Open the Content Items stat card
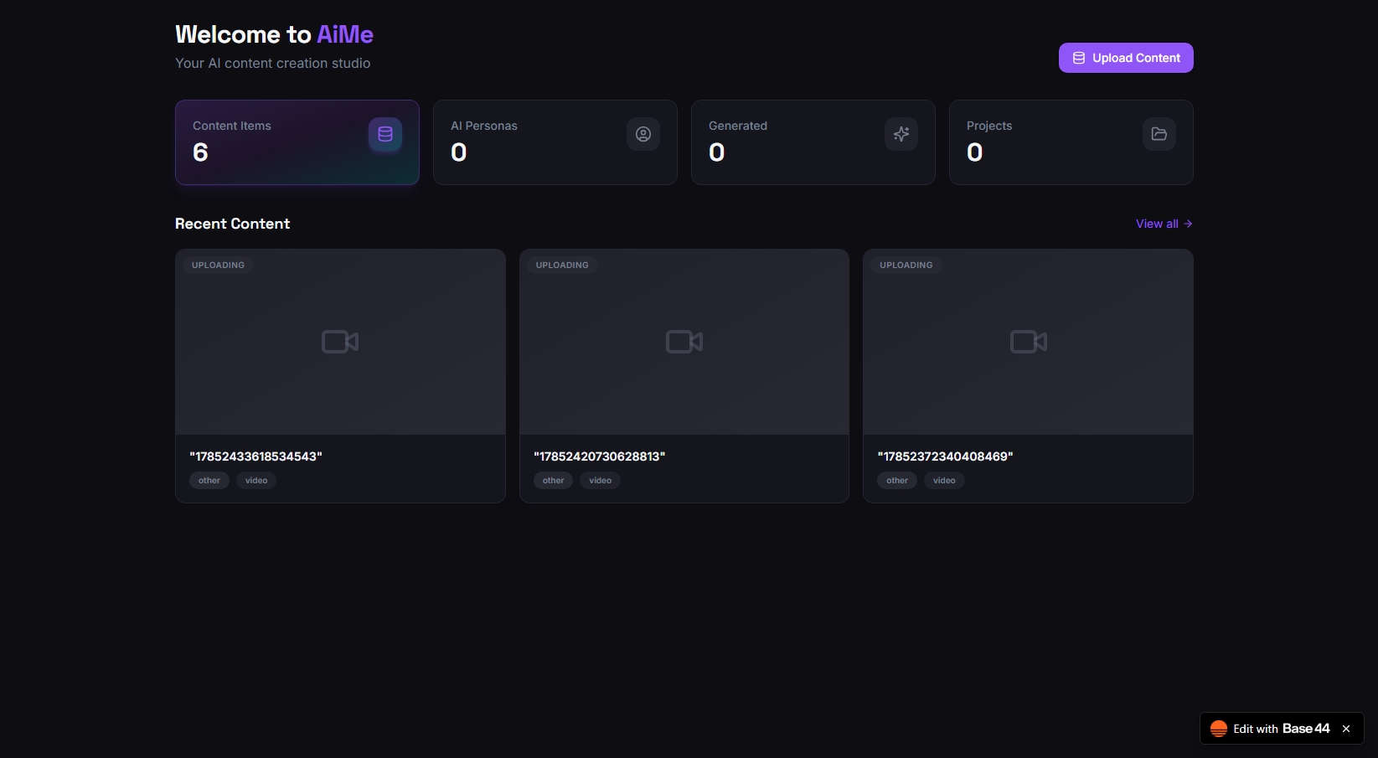Screen dimensions: 1378x758 (x=297, y=142)
